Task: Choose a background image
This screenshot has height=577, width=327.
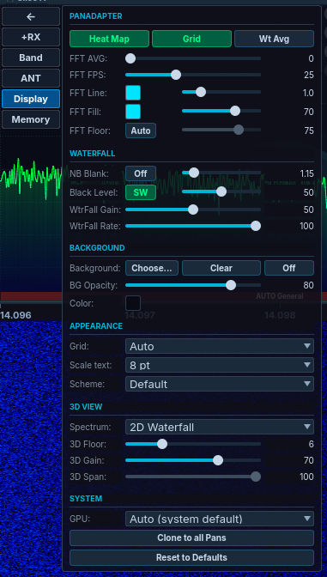Action: click(x=152, y=268)
